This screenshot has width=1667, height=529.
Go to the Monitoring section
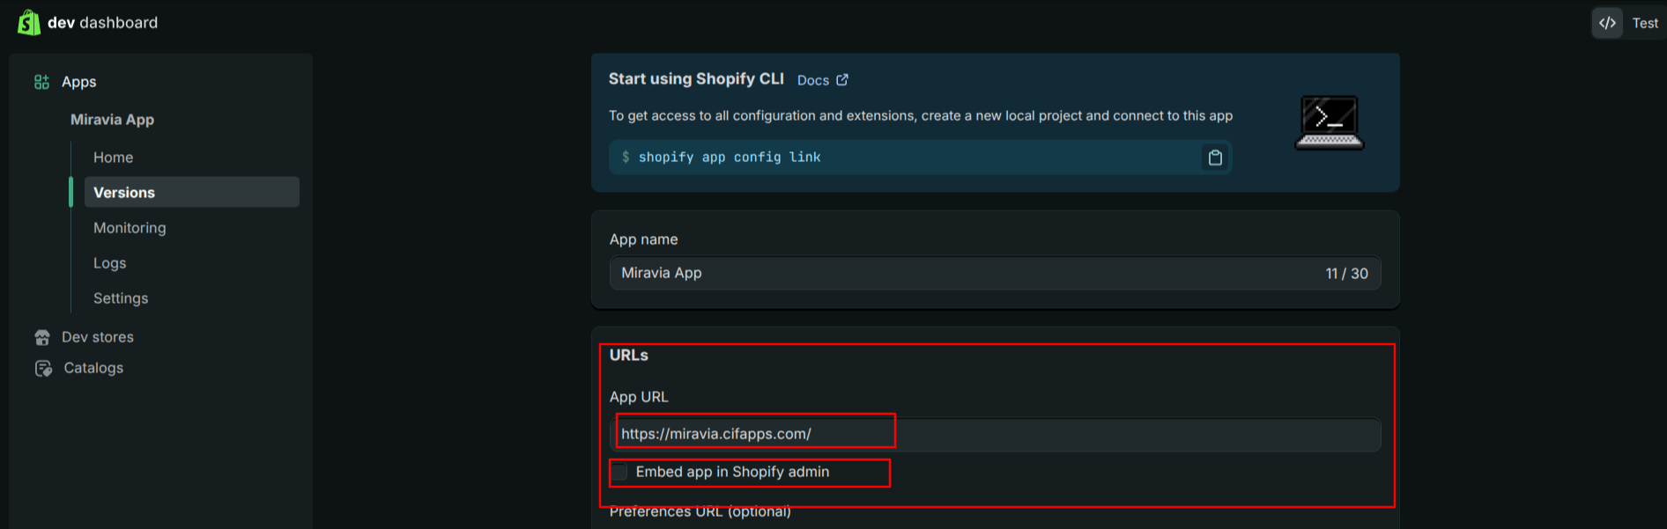click(x=130, y=228)
